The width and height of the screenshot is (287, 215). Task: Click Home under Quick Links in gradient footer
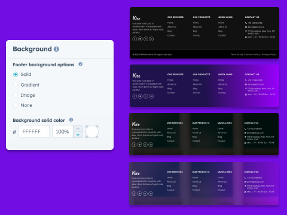[221, 80]
